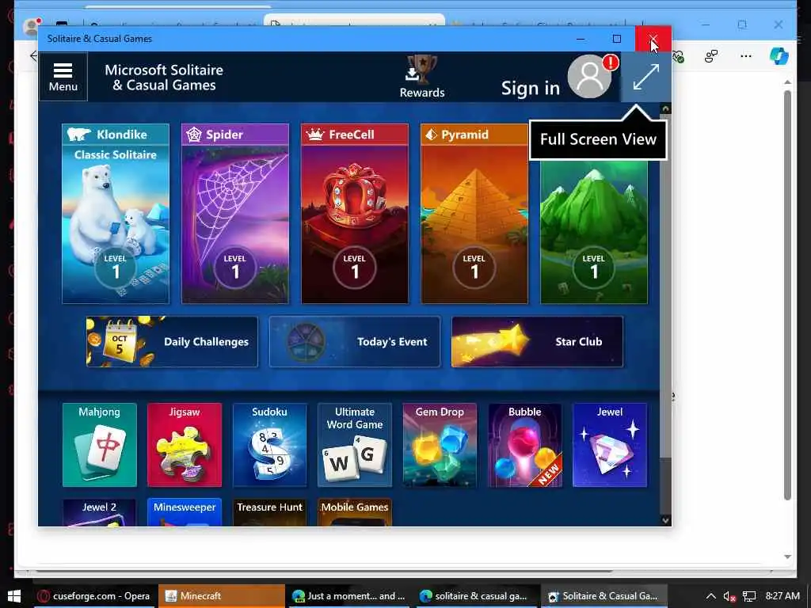Click the muted volume tray icon

click(x=729, y=597)
